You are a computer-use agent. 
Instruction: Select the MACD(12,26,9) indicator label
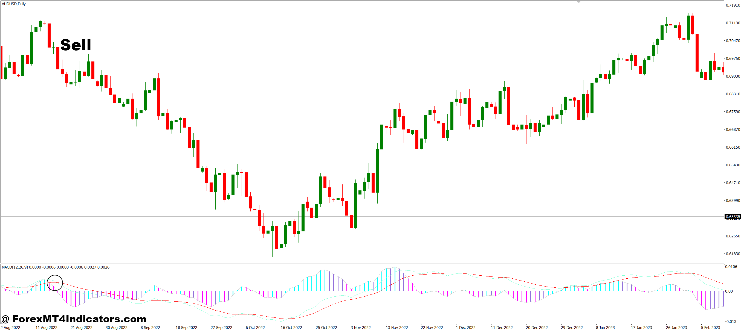tap(15, 267)
